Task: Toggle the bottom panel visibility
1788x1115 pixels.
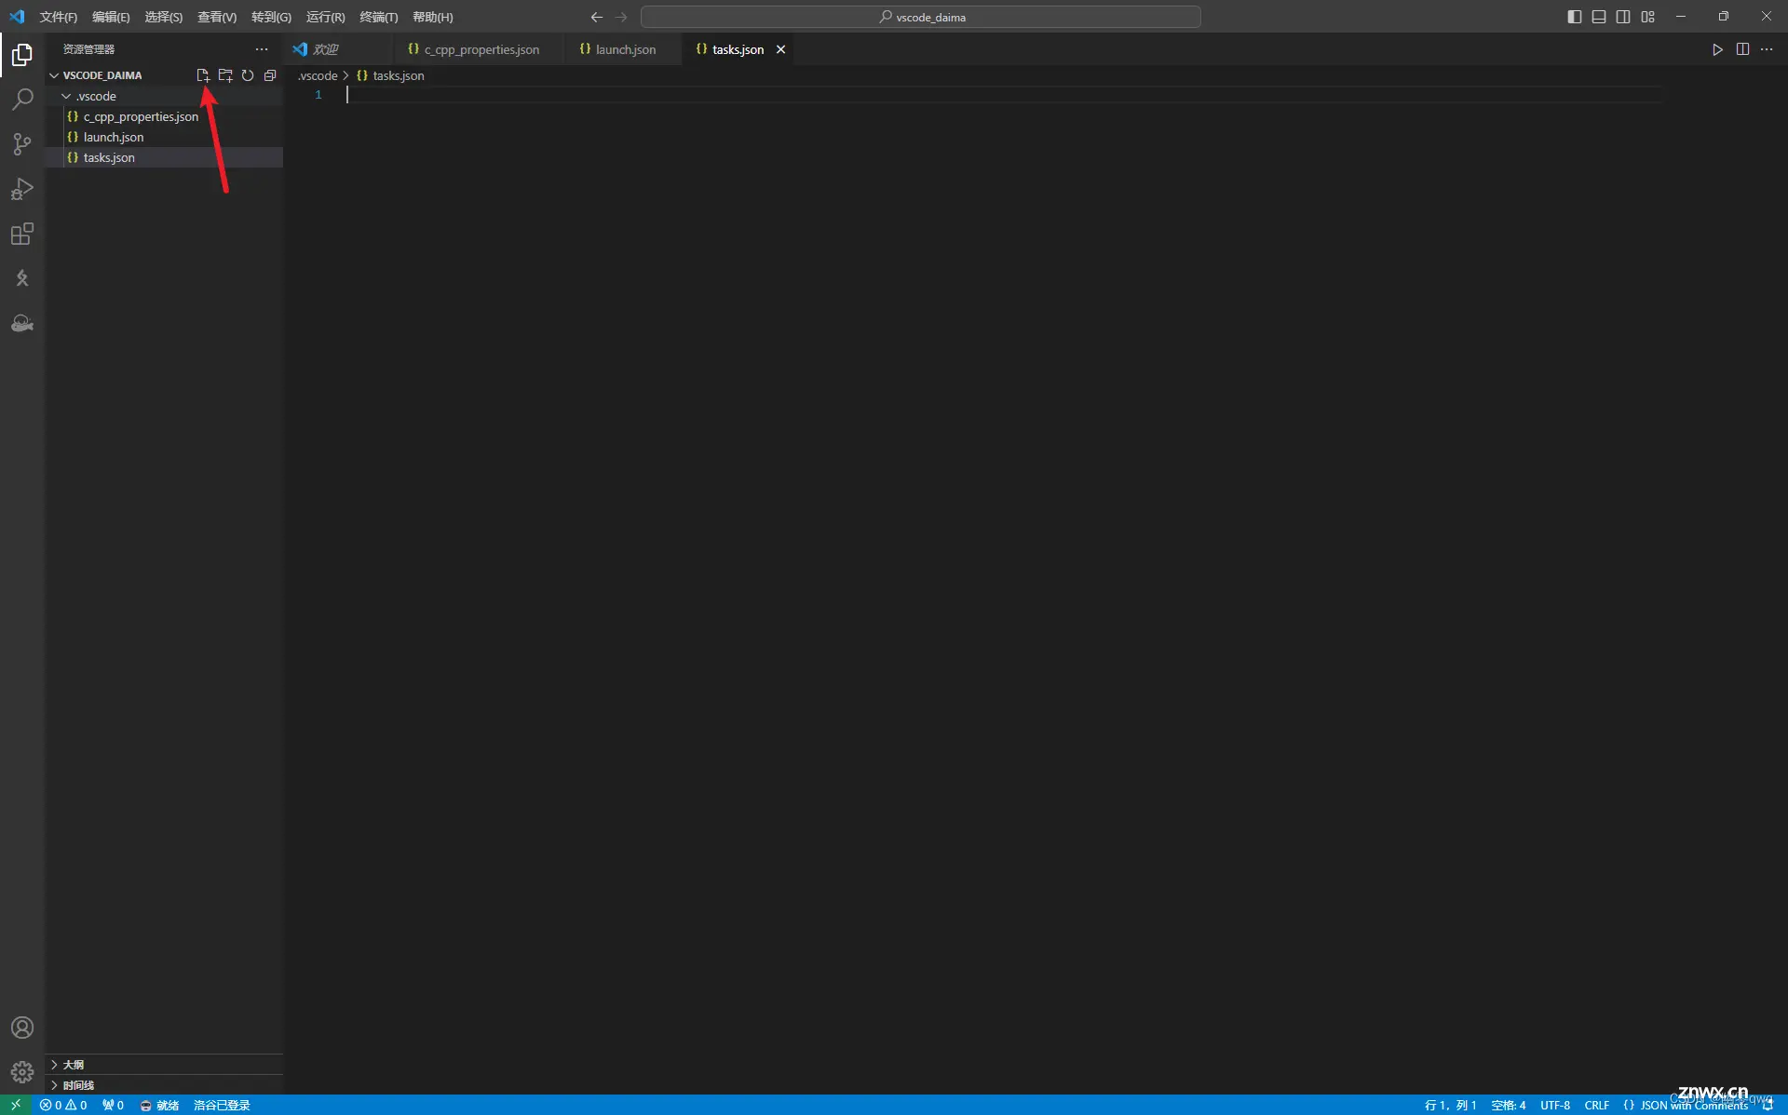Action: (x=1599, y=17)
